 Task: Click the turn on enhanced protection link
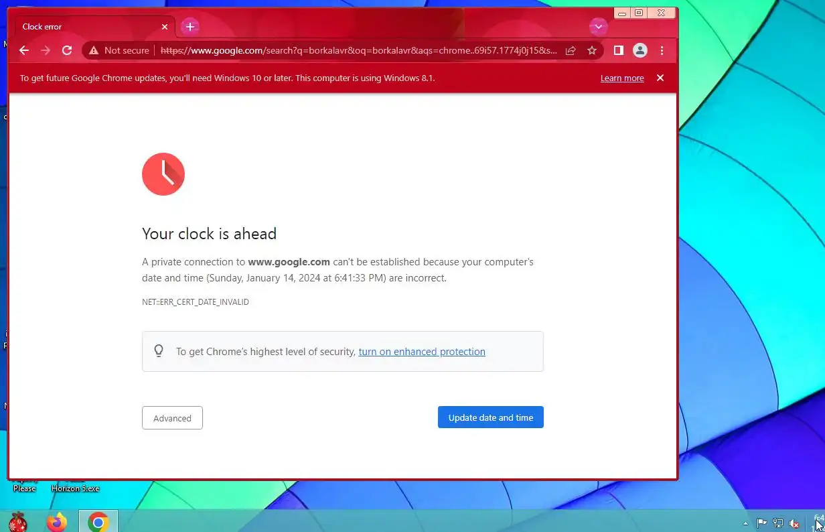[x=422, y=352]
